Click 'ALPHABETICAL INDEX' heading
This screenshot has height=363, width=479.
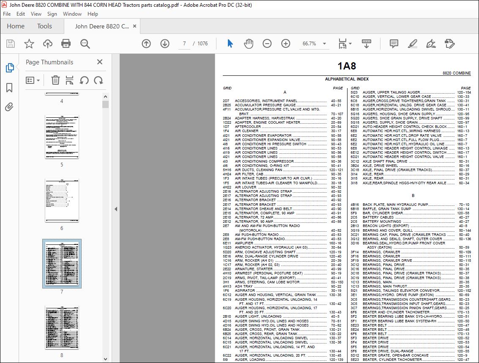347,79
